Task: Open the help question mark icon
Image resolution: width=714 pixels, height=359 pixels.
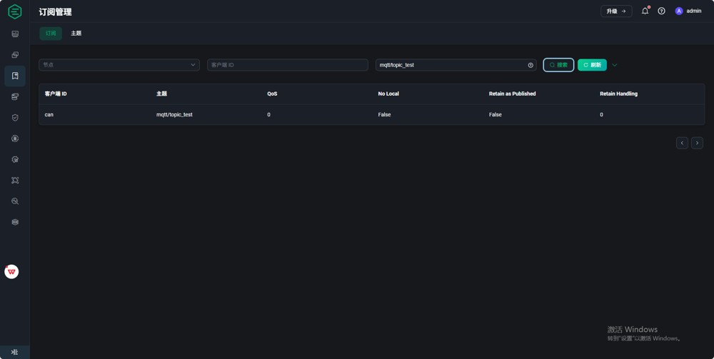Action: point(662,11)
